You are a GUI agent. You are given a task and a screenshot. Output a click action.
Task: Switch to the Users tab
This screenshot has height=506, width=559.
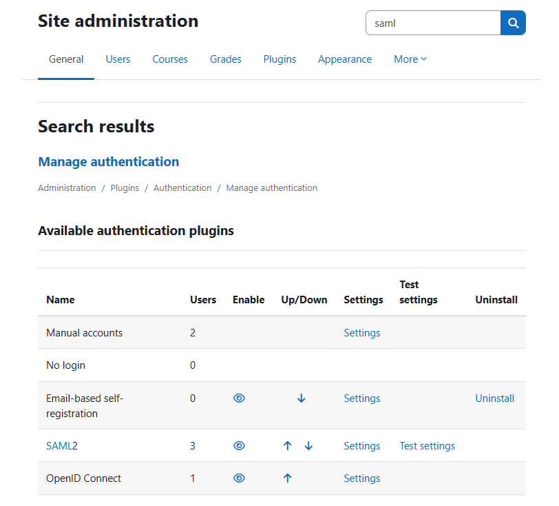pyautogui.click(x=118, y=59)
